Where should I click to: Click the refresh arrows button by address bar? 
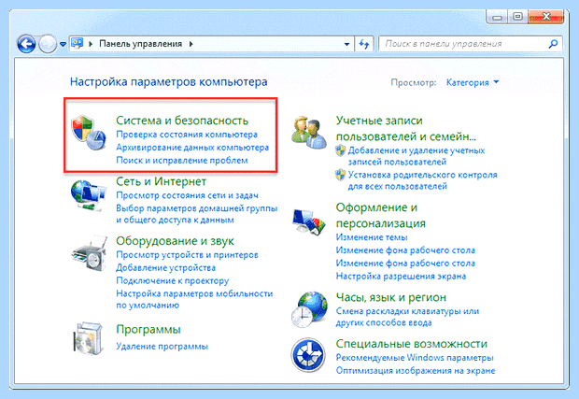(364, 44)
